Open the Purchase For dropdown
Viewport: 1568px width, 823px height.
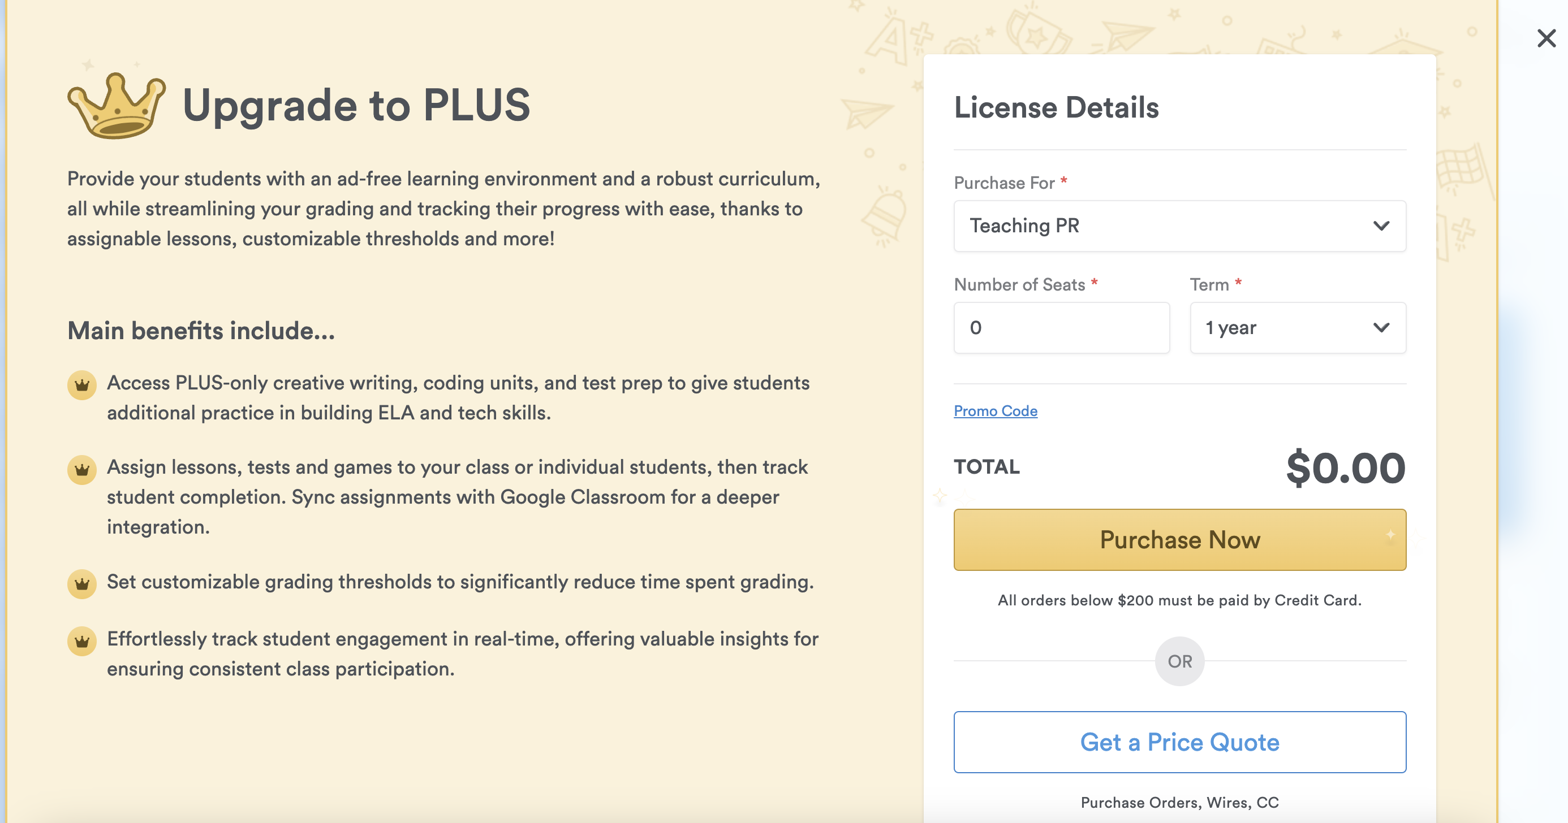[1178, 226]
